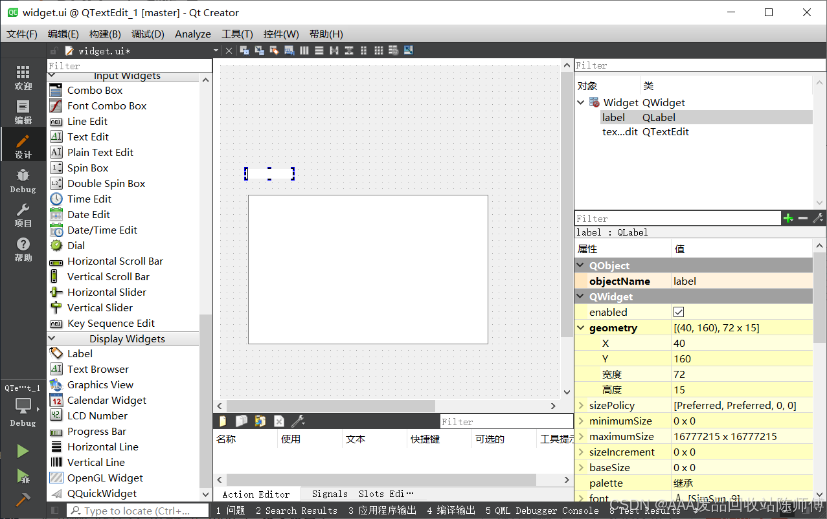This screenshot has height=519, width=827.
Task: Open the 工具(T) menu
Action: click(237, 34)
